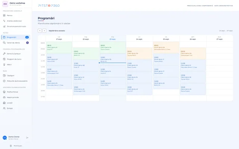This screenshot has height=149, width=239.
Task: Open 12:00 Dacia Duster appointment on 25 sept.
Action: pos(166,71)
